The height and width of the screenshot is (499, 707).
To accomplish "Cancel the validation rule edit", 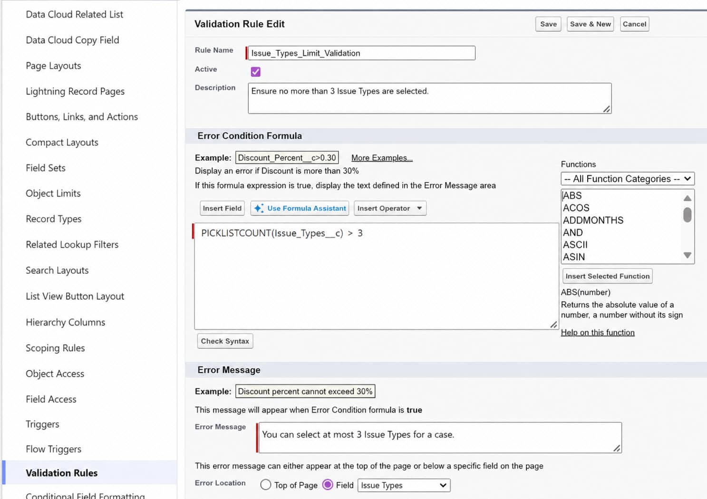I will coord(634,24).
